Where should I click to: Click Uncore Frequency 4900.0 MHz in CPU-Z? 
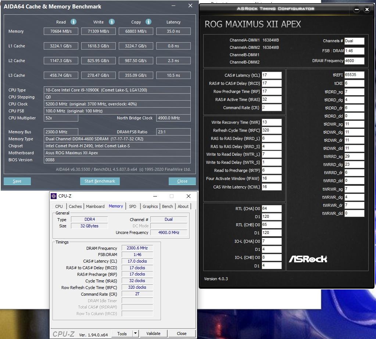coord(169,232)
